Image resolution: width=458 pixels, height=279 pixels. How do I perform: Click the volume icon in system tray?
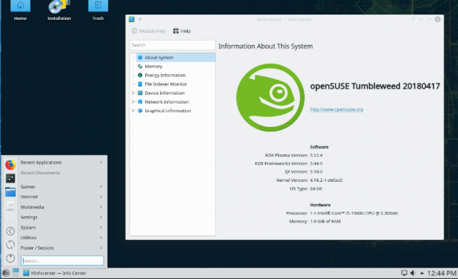click(x=412, y=273)
